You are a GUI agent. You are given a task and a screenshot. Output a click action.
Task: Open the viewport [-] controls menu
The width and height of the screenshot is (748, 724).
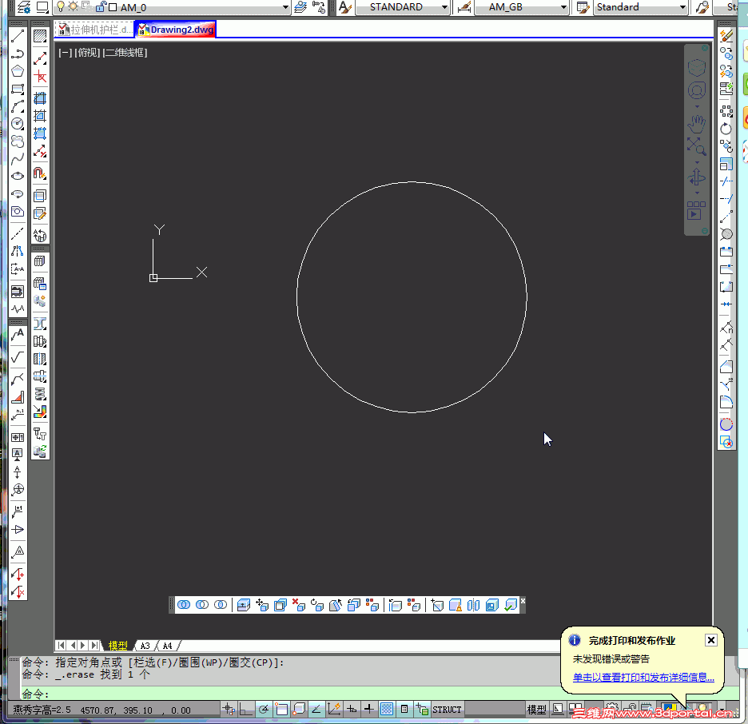pyautogui.click(x=66, y=53)
